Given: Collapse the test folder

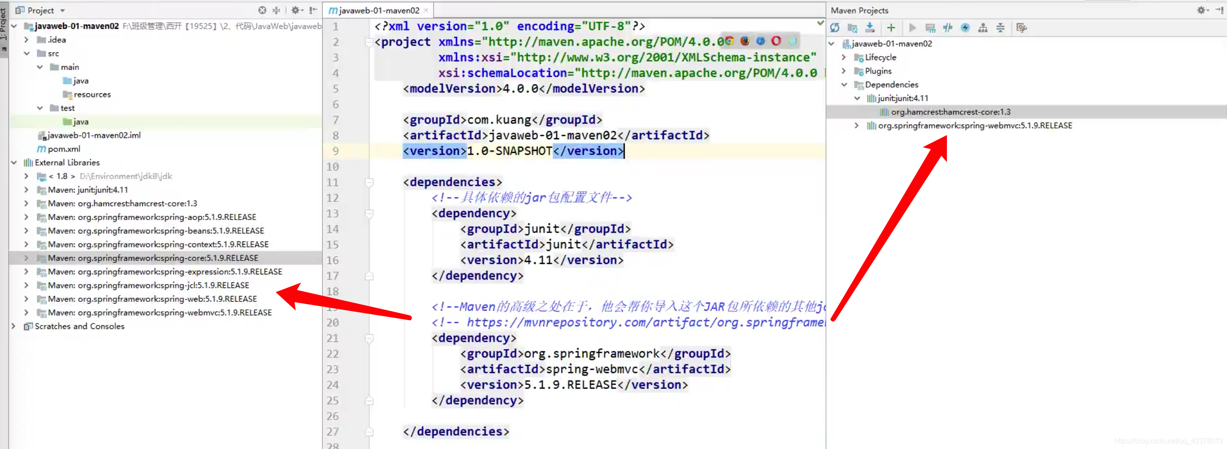Looking at the screenshot, I should [40, 108].
